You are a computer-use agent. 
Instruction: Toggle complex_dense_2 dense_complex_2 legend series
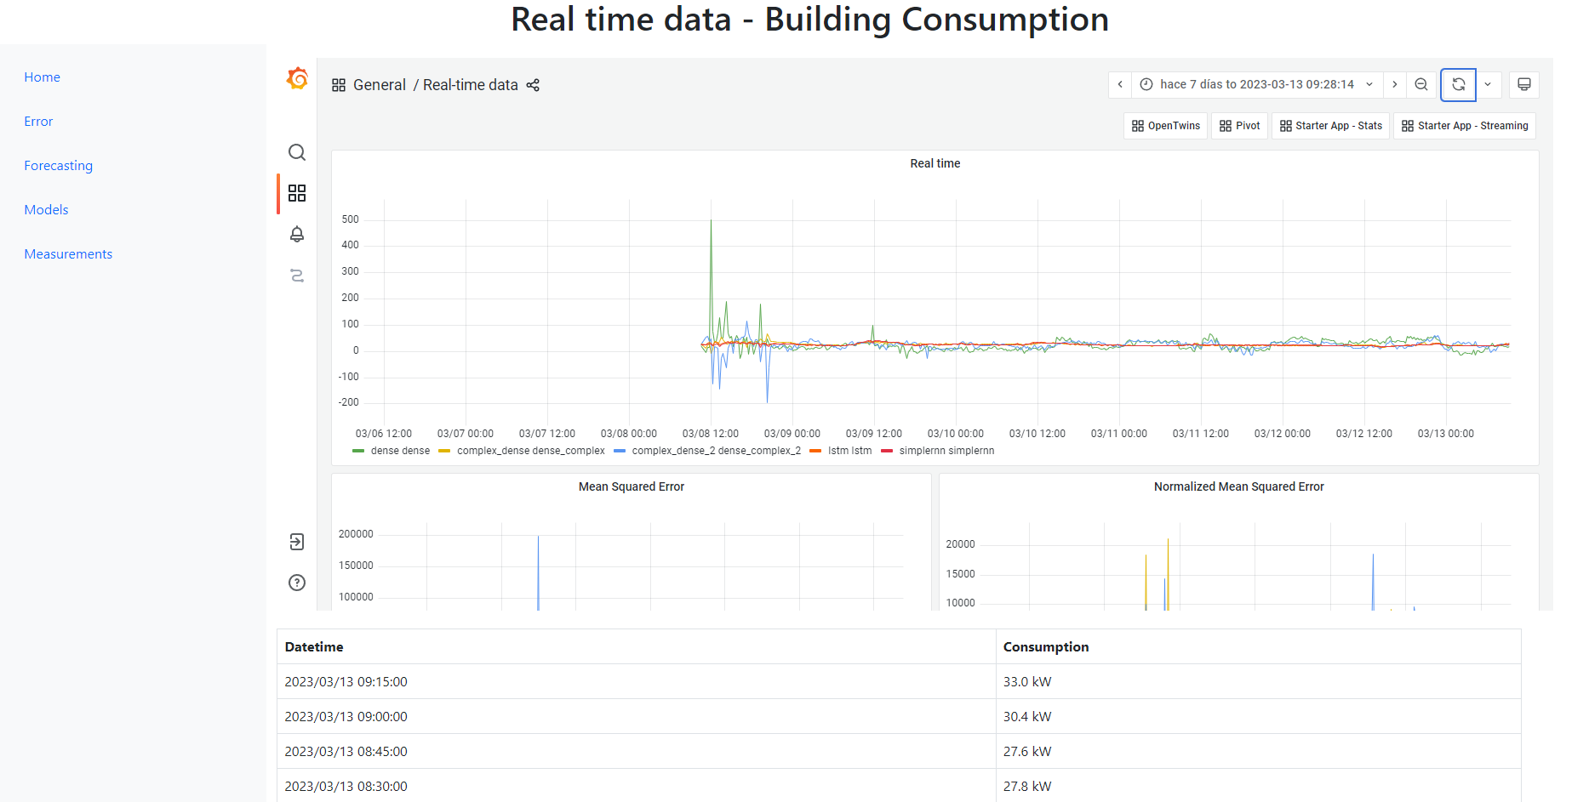pos(717,451)
